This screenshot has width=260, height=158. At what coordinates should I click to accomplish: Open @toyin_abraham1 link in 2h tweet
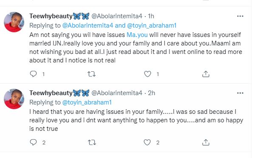tap(87, 102)
